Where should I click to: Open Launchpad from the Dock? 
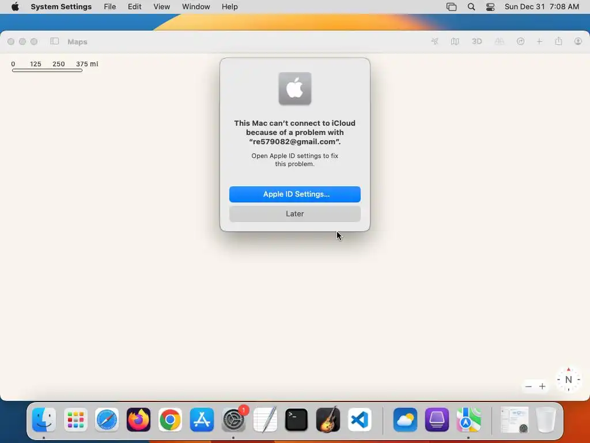(x=75, y=420)
